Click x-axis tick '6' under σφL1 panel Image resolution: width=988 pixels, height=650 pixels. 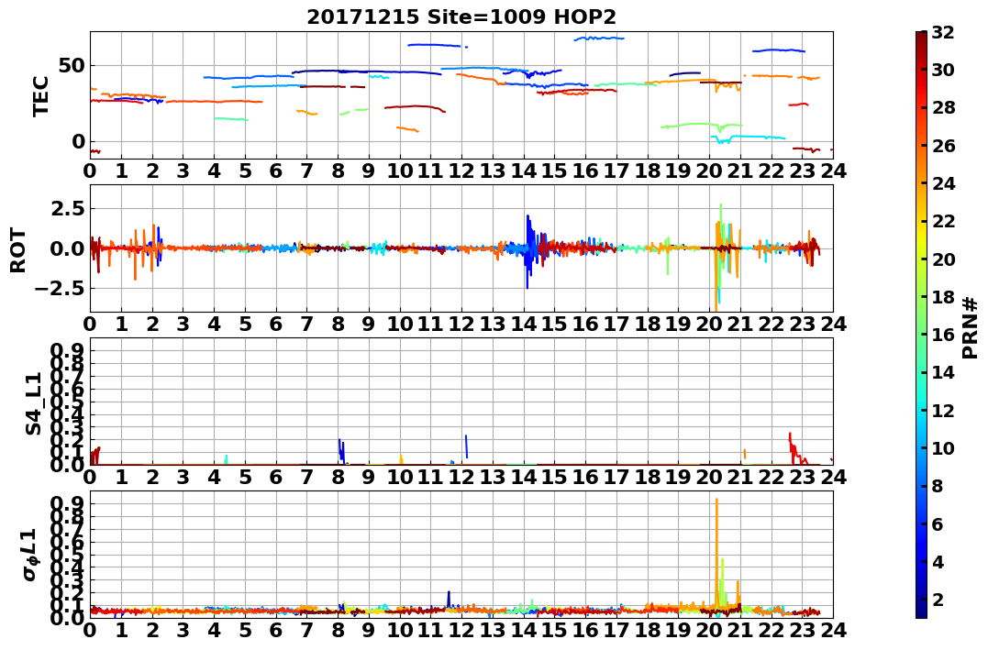pos(276,630)
